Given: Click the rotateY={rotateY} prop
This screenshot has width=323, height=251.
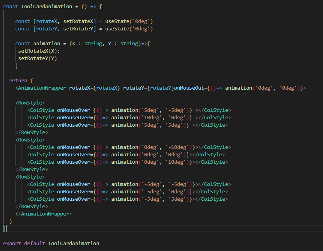Looking at the screenshot, I should [148, 88].
